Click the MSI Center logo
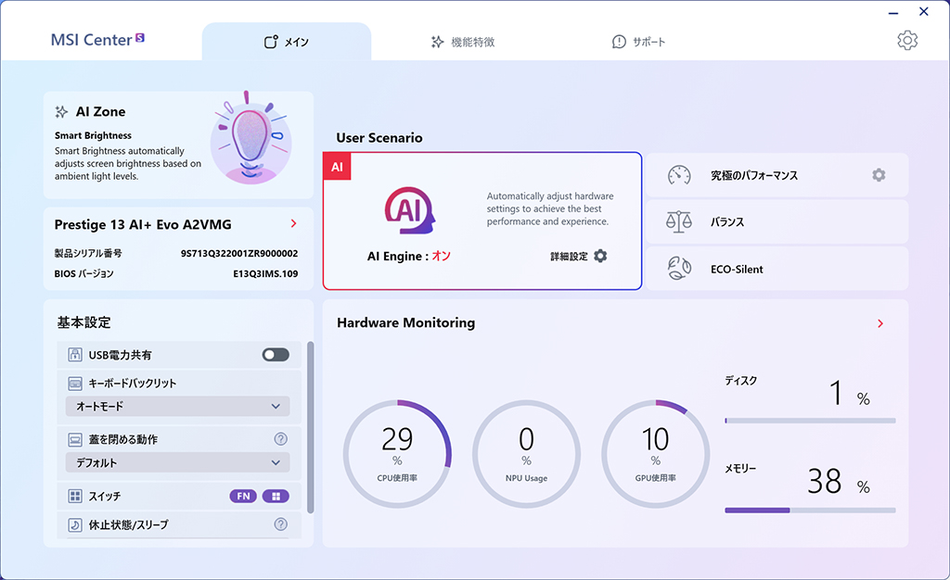This screenshot has height=580, width=950. (x=96, y=40)
